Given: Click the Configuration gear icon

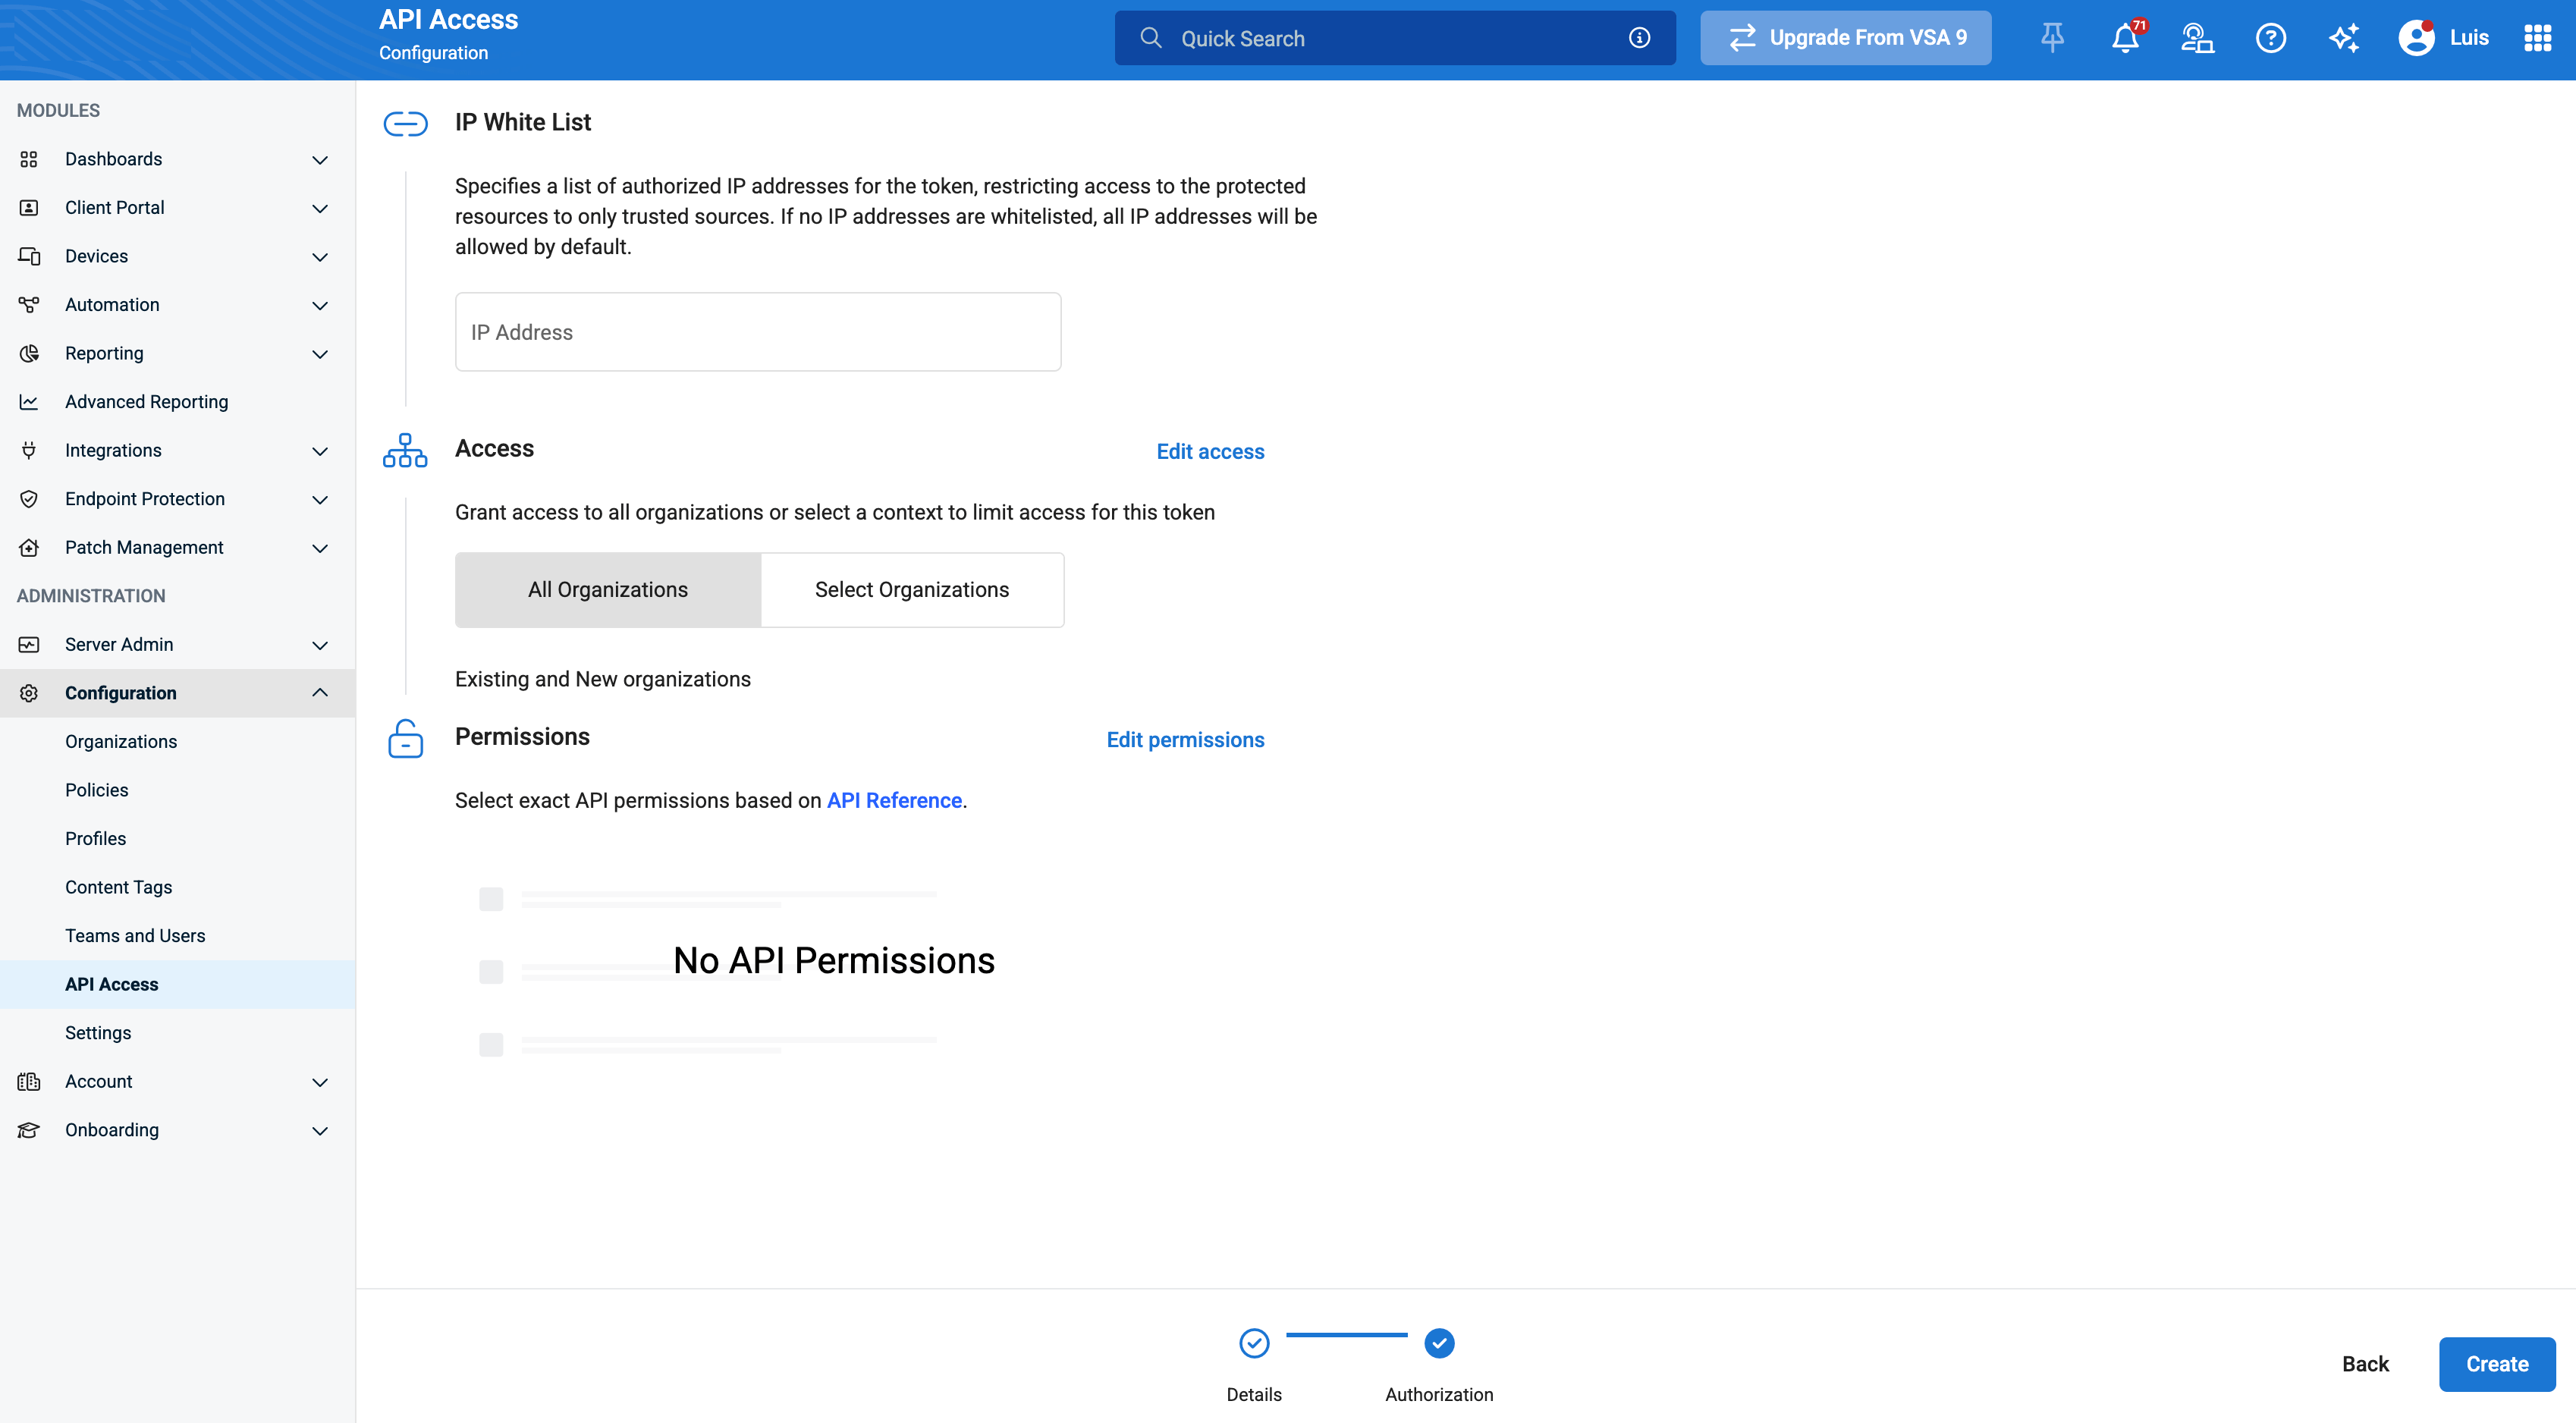Looking at the screenshot, I should coord(29,693).
